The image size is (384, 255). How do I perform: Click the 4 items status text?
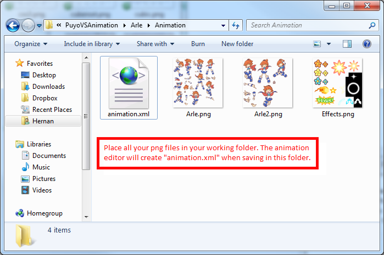(x=59, y=230)
